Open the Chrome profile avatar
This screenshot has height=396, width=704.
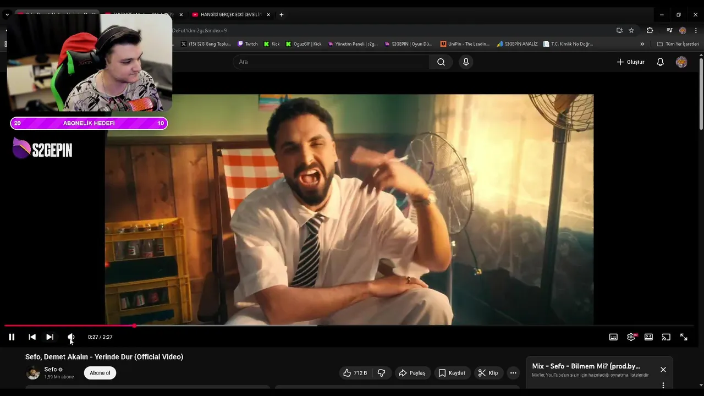tap(683, 30)
